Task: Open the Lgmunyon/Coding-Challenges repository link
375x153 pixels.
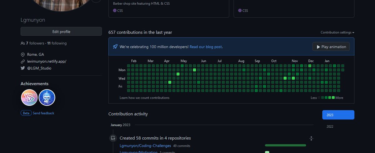Action: click(x=145, y=145)
